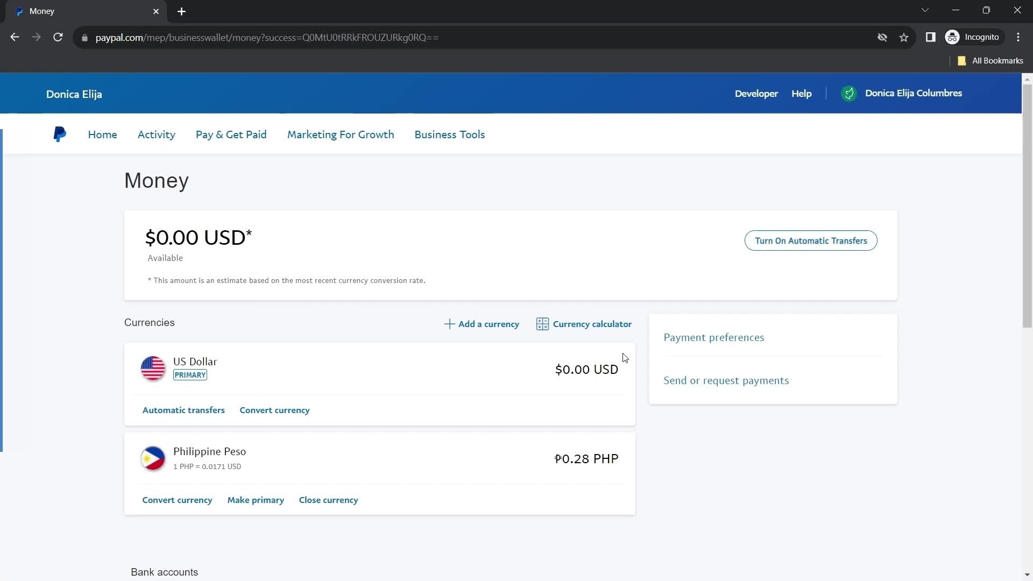1033x581 pixels.
Task: Click Send or request payments link
Action: point(726,379)
